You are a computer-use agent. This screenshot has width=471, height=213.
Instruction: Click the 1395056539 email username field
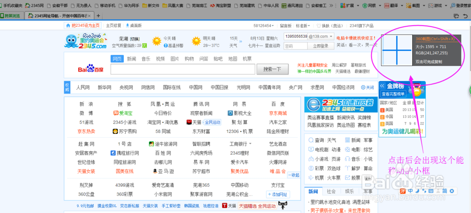pyautogui.click(x=296, y=36)
